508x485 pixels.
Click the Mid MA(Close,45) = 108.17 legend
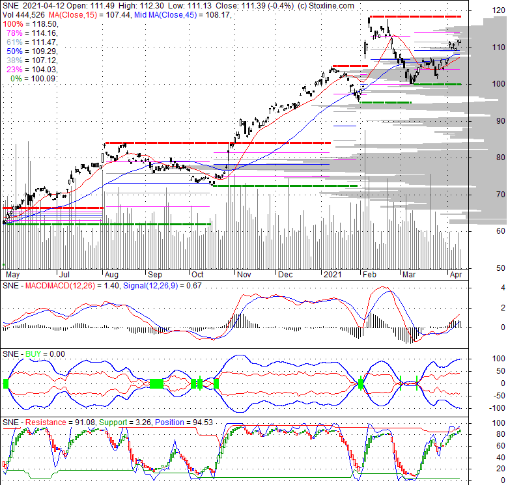click(x=183, y=15)
